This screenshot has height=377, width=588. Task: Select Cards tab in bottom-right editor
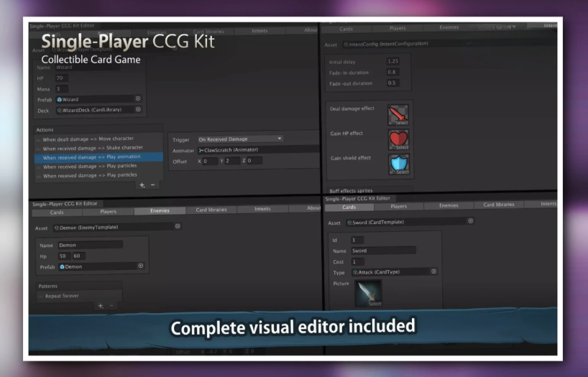349,208
